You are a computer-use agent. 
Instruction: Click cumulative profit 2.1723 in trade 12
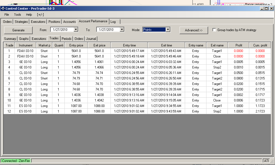260,111
